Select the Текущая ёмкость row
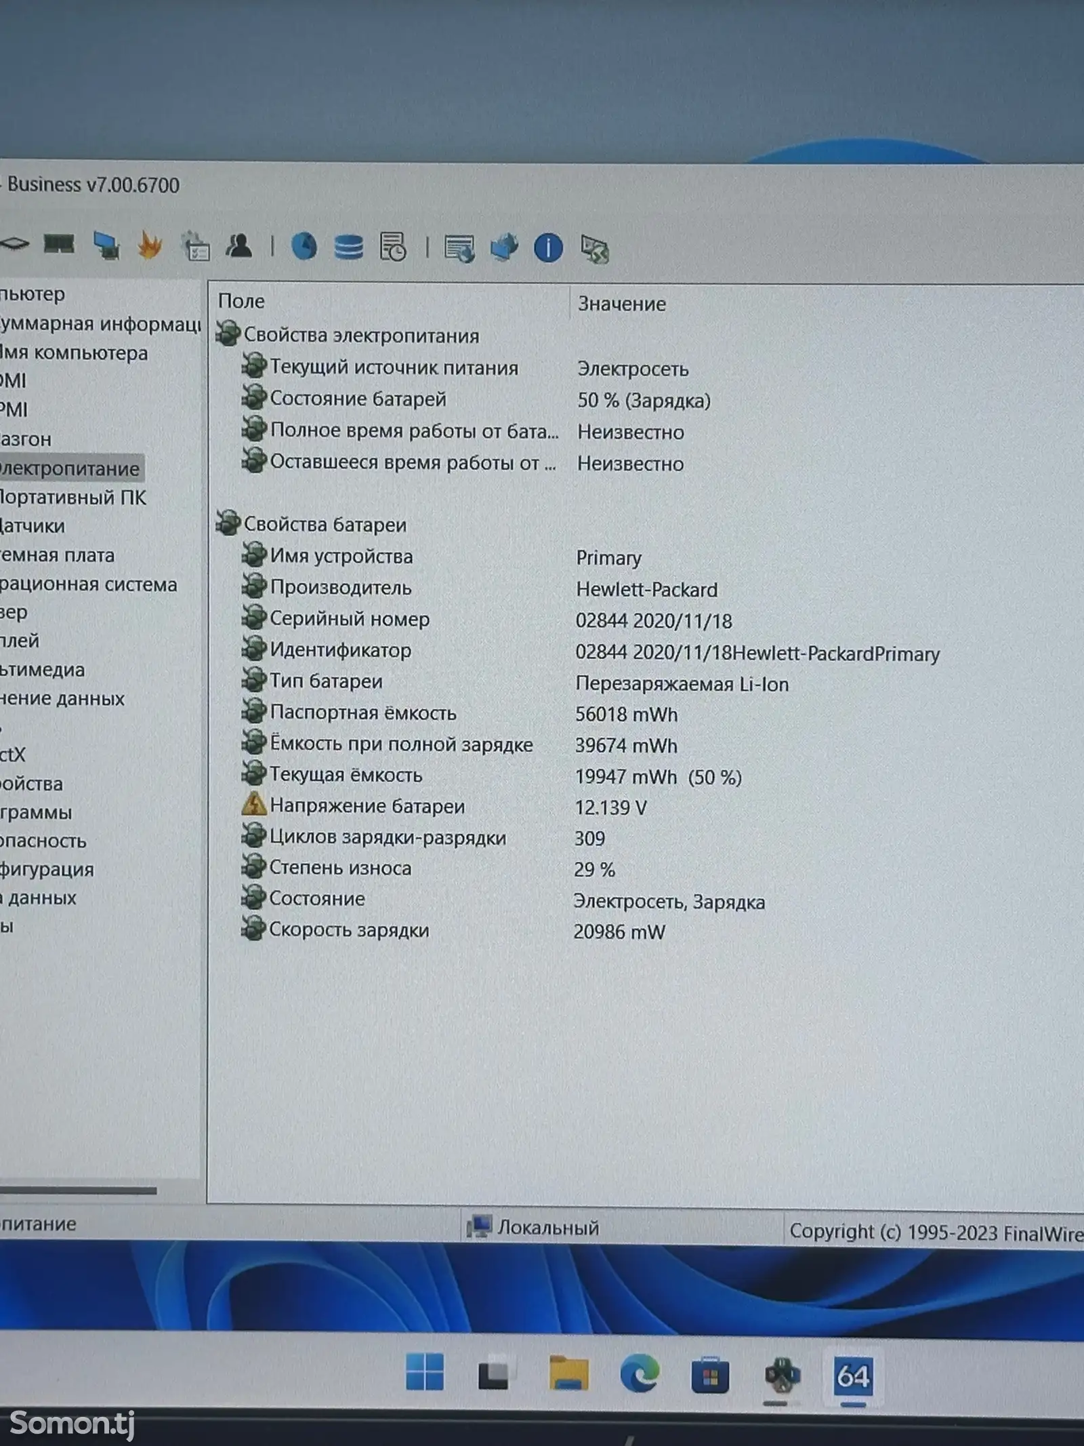 click(x=491, y=776)
